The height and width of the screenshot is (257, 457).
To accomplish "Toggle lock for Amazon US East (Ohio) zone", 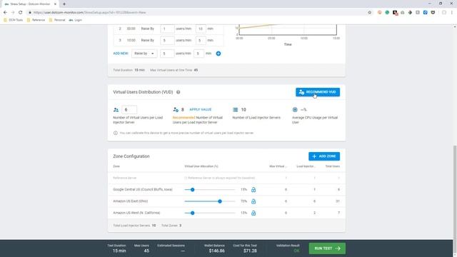I will tap(253, 201).
